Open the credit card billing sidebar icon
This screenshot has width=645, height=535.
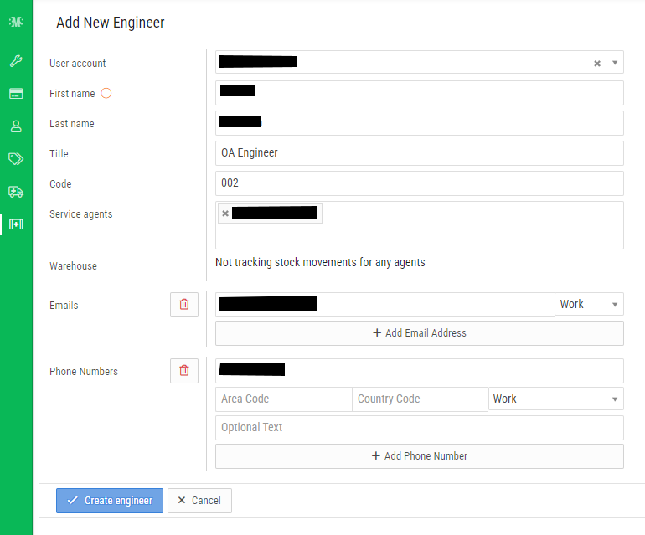click(16, 94)
